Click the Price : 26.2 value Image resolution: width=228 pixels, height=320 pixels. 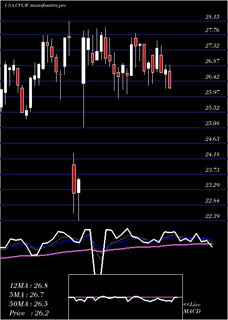click(x=29, y=313)
